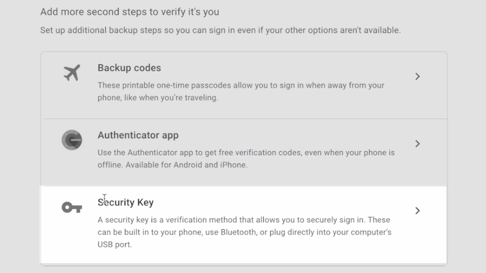The image size is (486, 273).
Task: Click the free verification codes description text
Action: pos(246,159)
